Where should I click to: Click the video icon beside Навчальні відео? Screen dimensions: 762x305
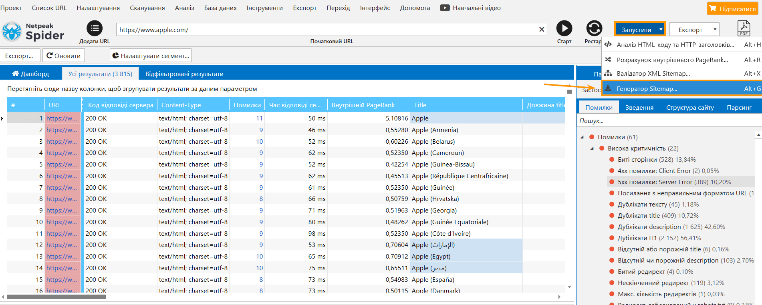(x=445, y=8)
